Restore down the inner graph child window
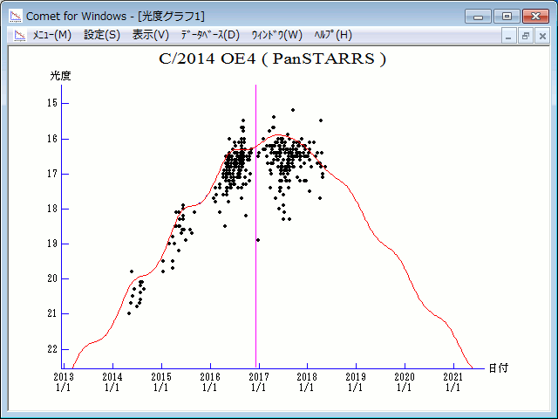The height and width of the screenshot is (419, 558). point(526,36)
